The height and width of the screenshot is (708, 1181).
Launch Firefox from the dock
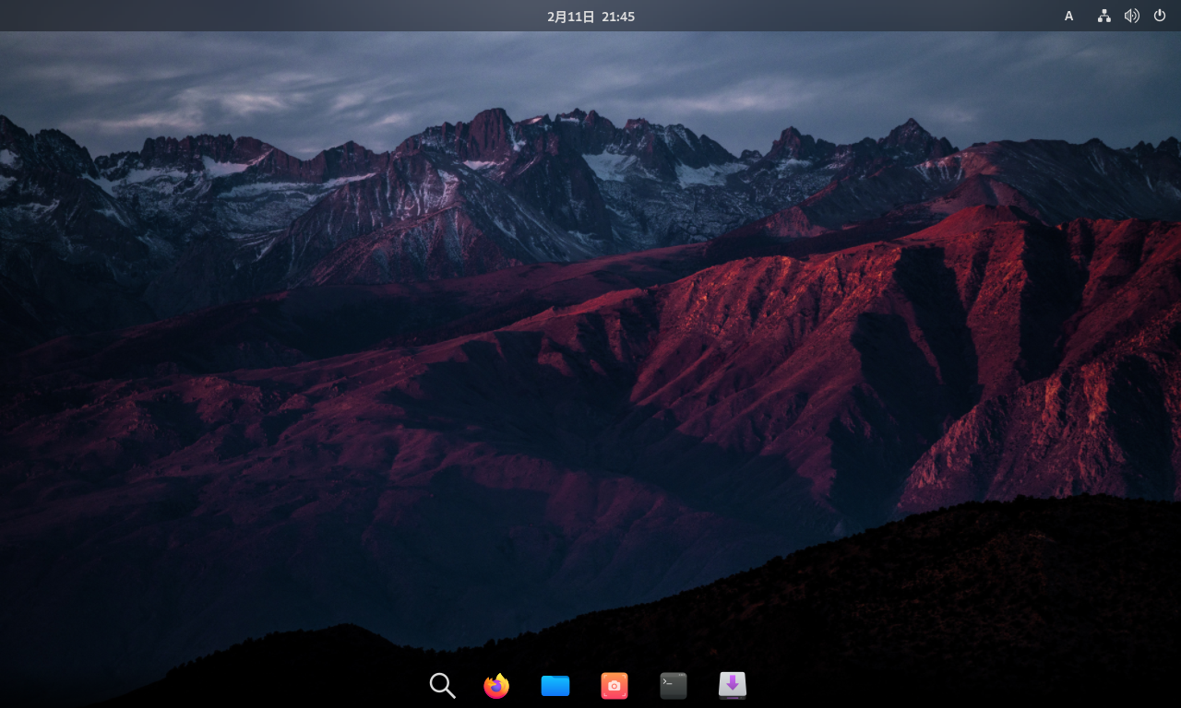(x=495, y=685)
